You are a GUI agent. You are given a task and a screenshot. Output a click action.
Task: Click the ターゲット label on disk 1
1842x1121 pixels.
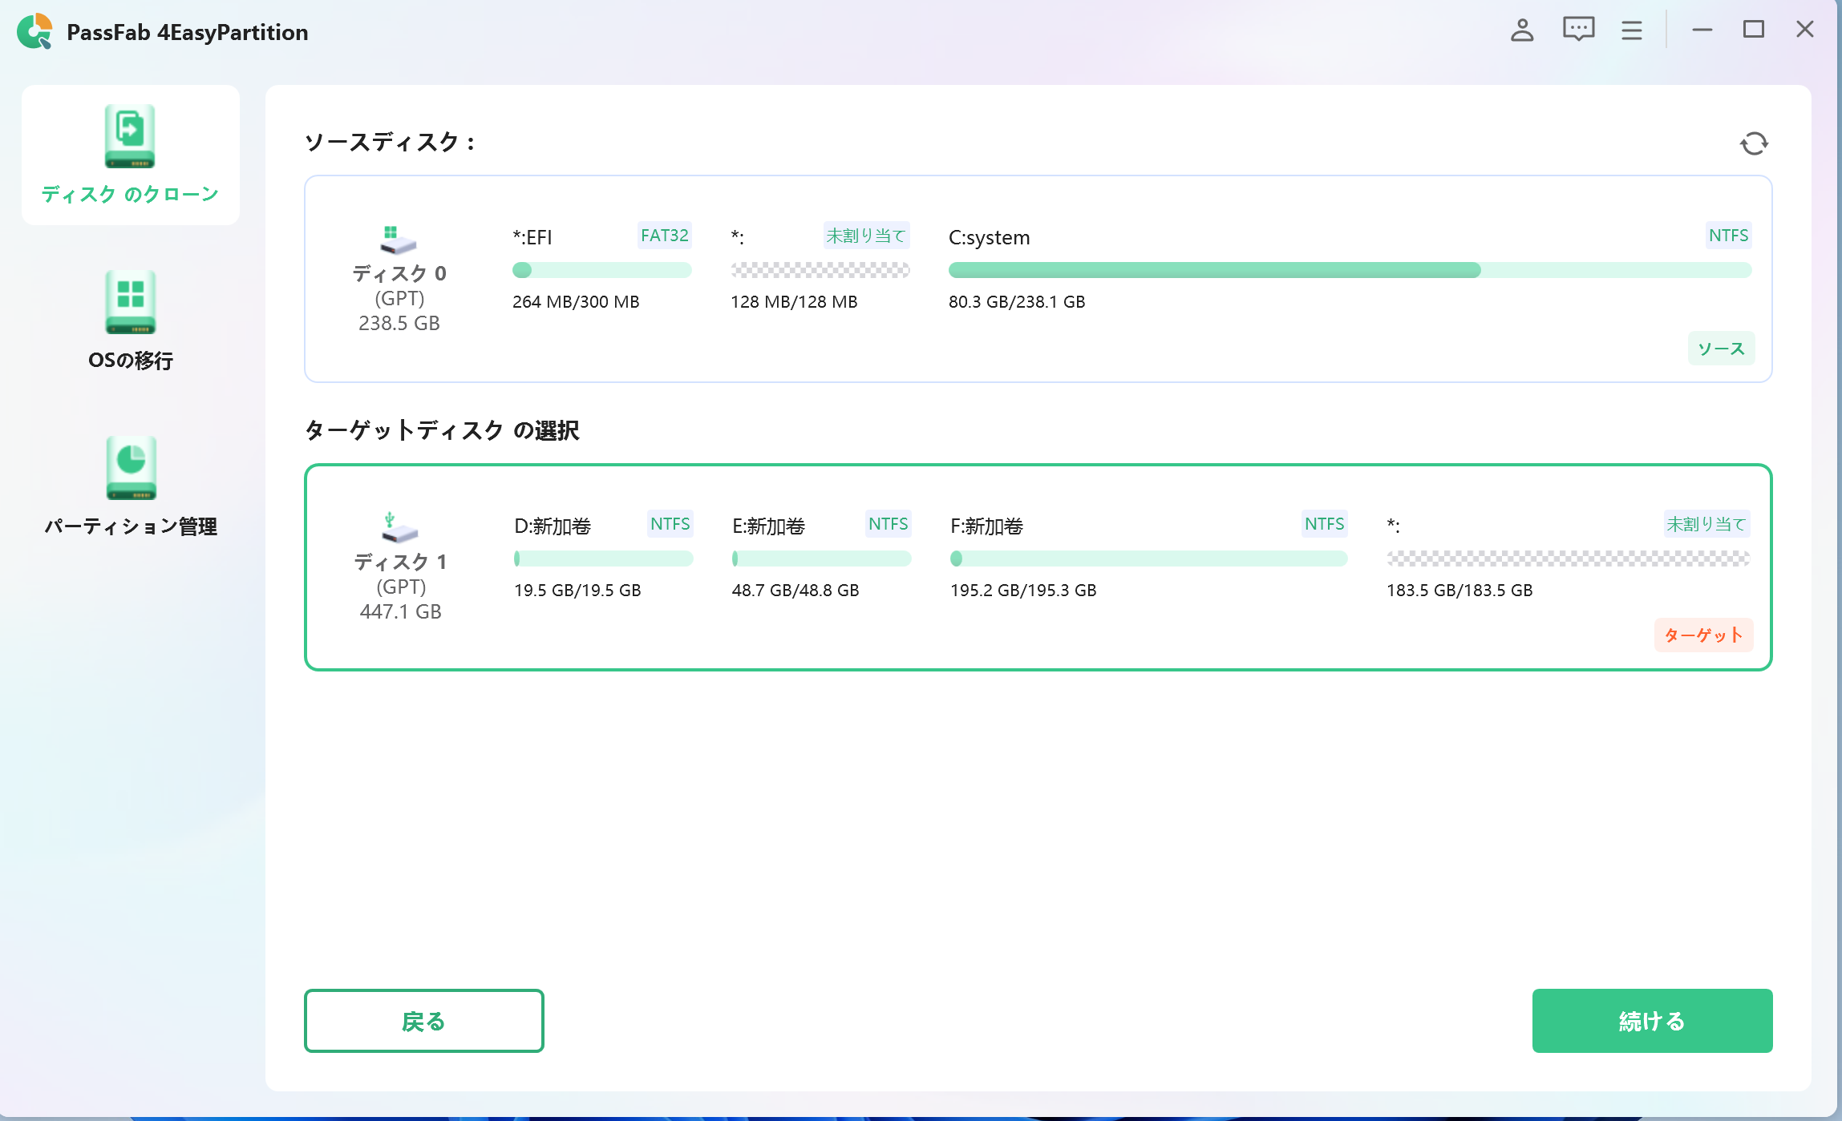click(x=1703, y=635)
